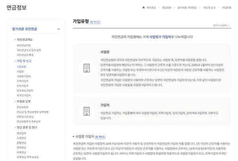Open the 법 제8조 law reference link
This screenshot has height=161, width=238.
pos(100,137)
